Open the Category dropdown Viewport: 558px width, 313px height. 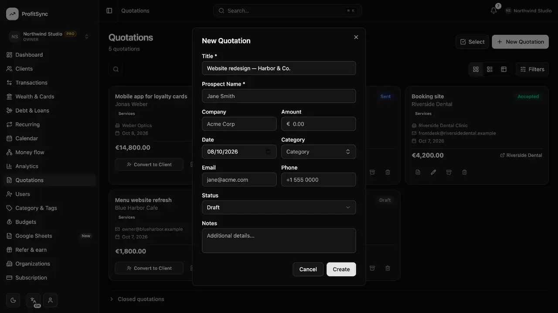point(319,152)
